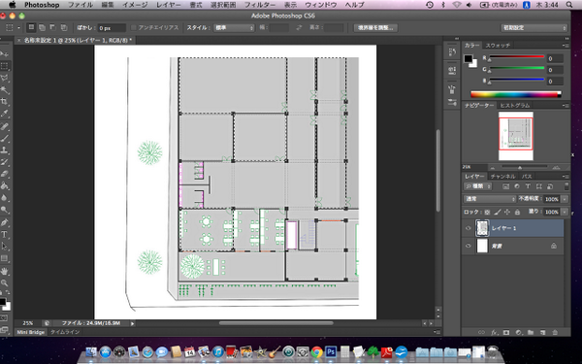Select the Blur tool

point(4,198)
